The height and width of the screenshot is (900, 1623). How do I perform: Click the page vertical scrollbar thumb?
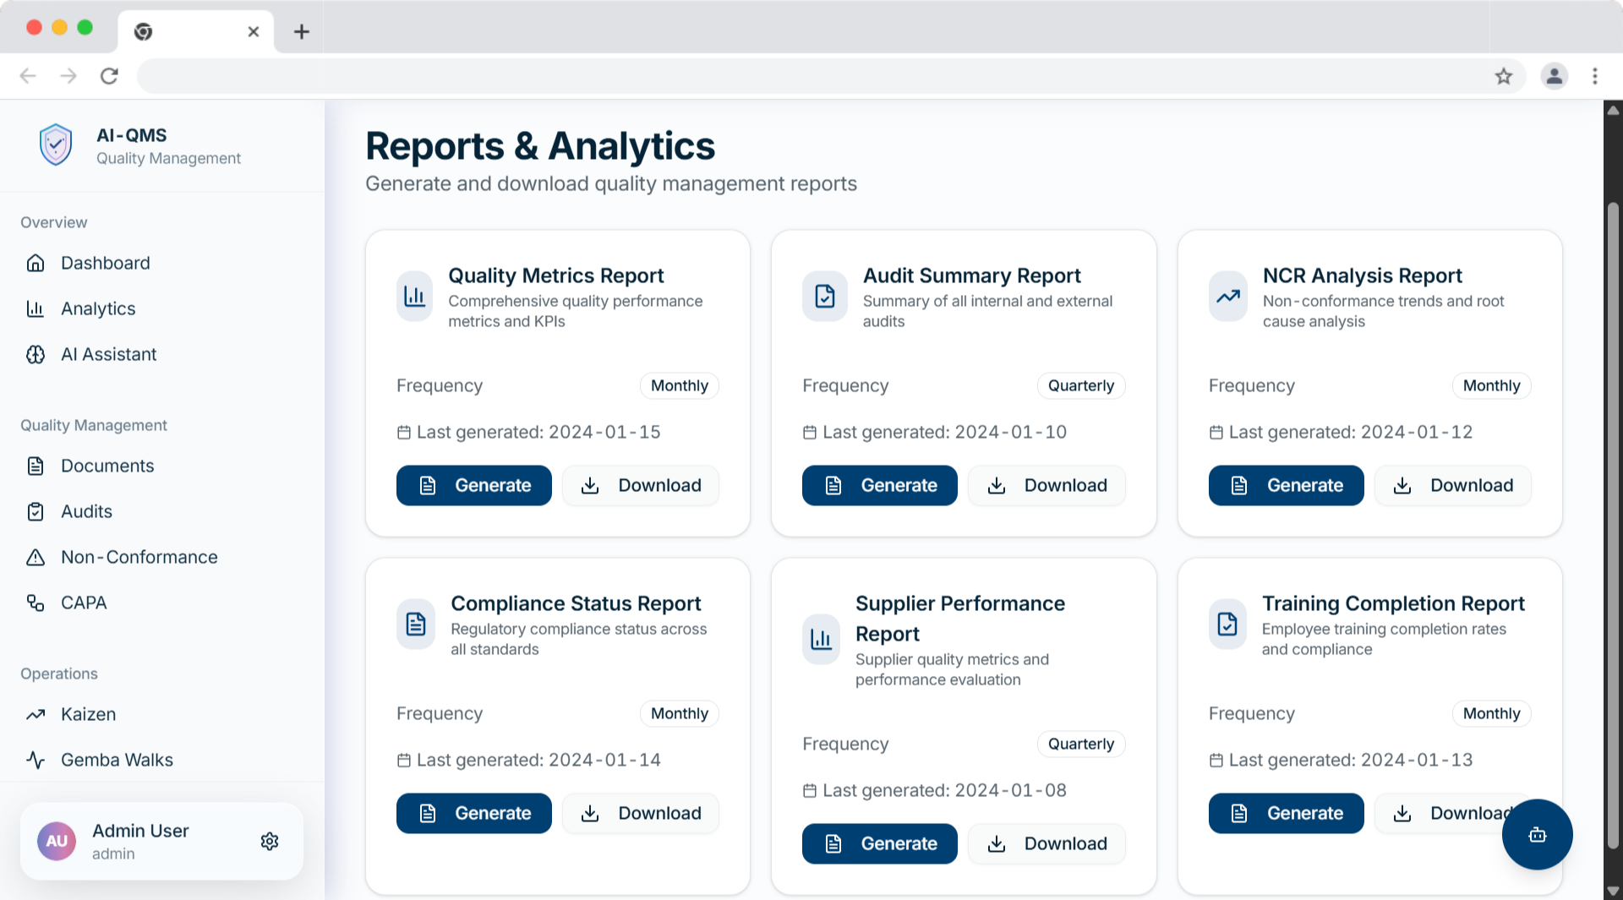(1613, 524)
